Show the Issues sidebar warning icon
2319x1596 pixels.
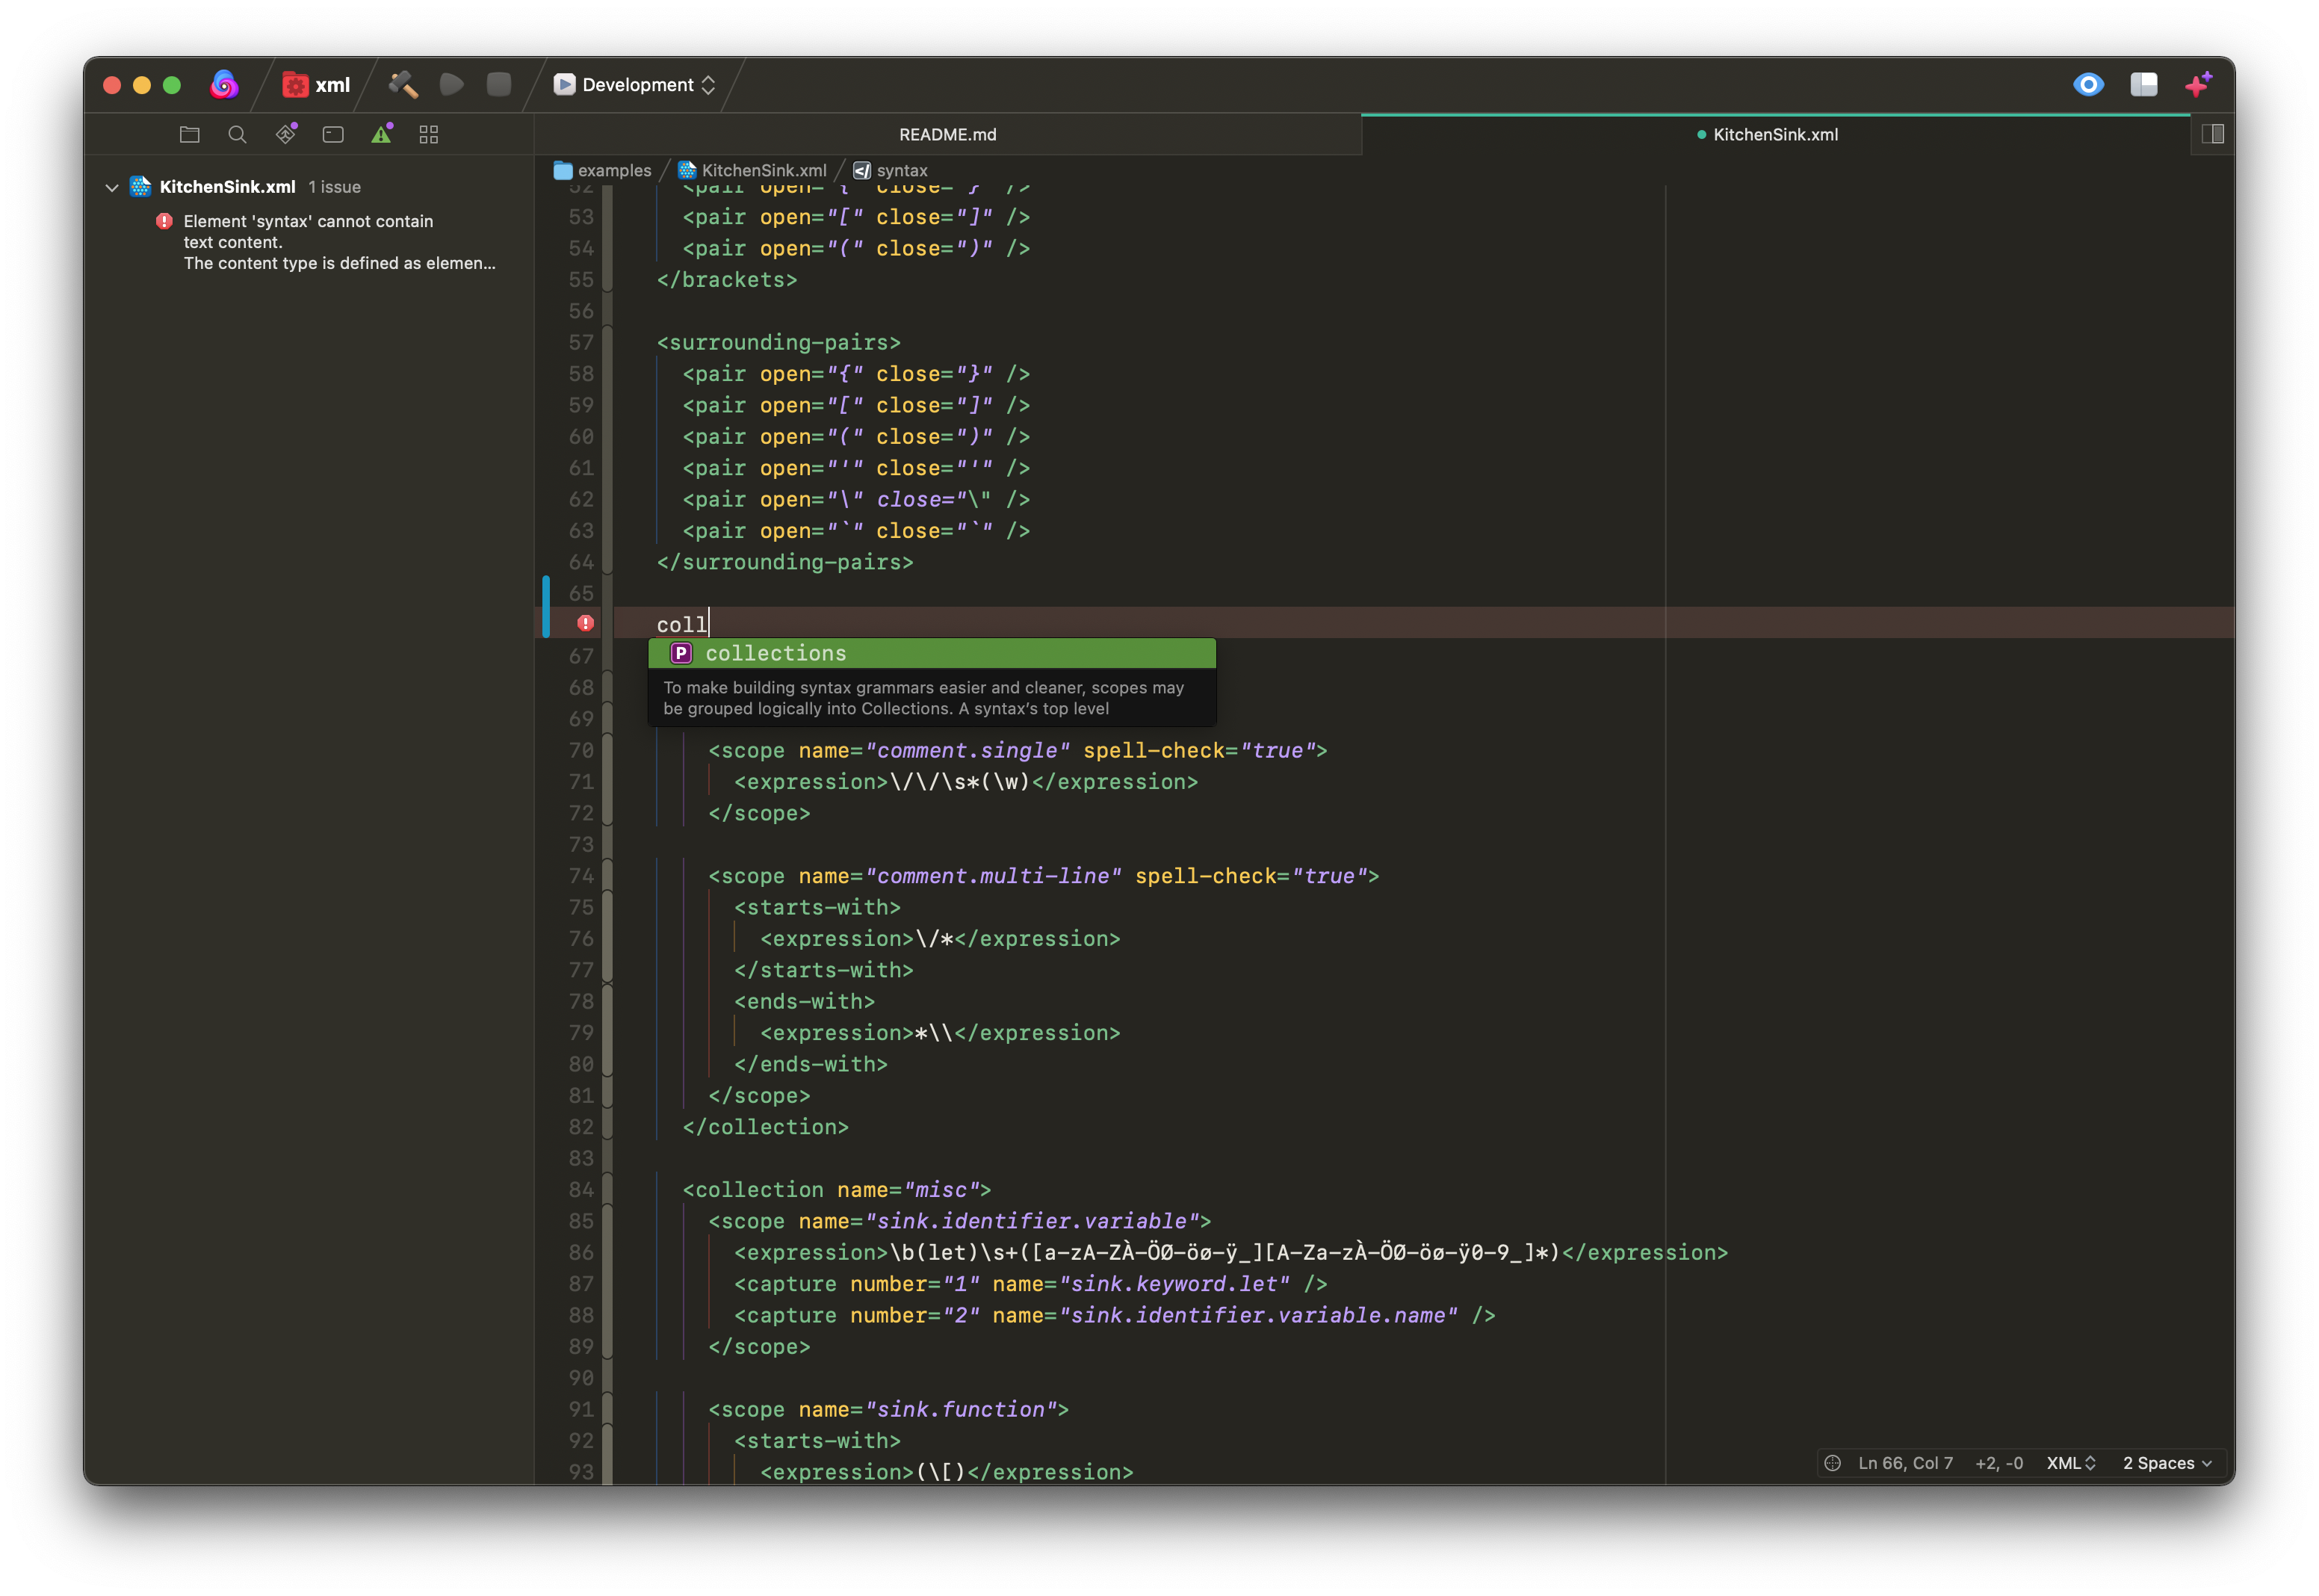pos(382,134)
